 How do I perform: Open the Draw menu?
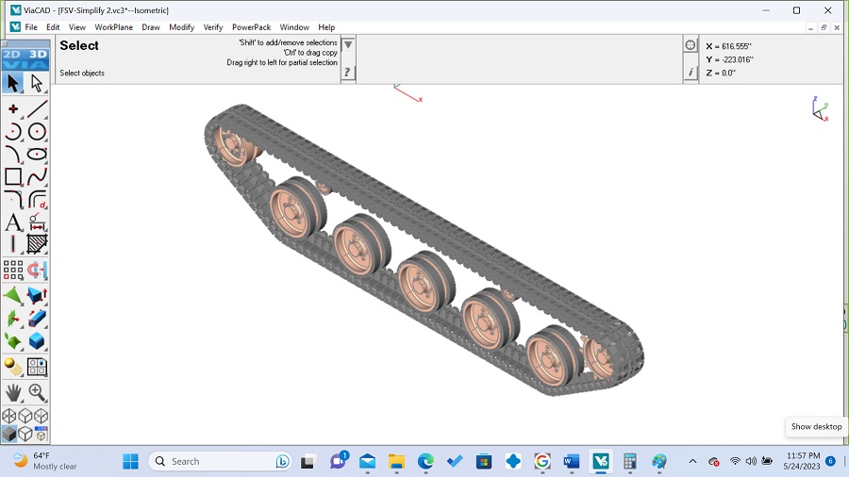151,27
